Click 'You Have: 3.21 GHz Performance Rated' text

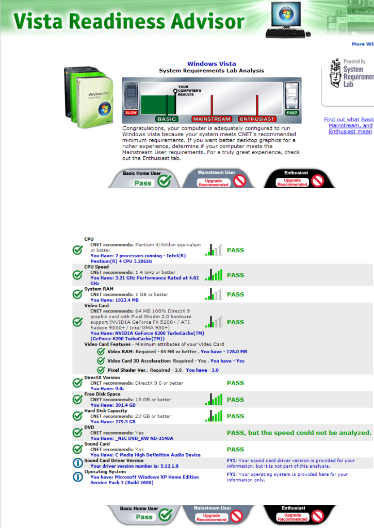point(144,280)
